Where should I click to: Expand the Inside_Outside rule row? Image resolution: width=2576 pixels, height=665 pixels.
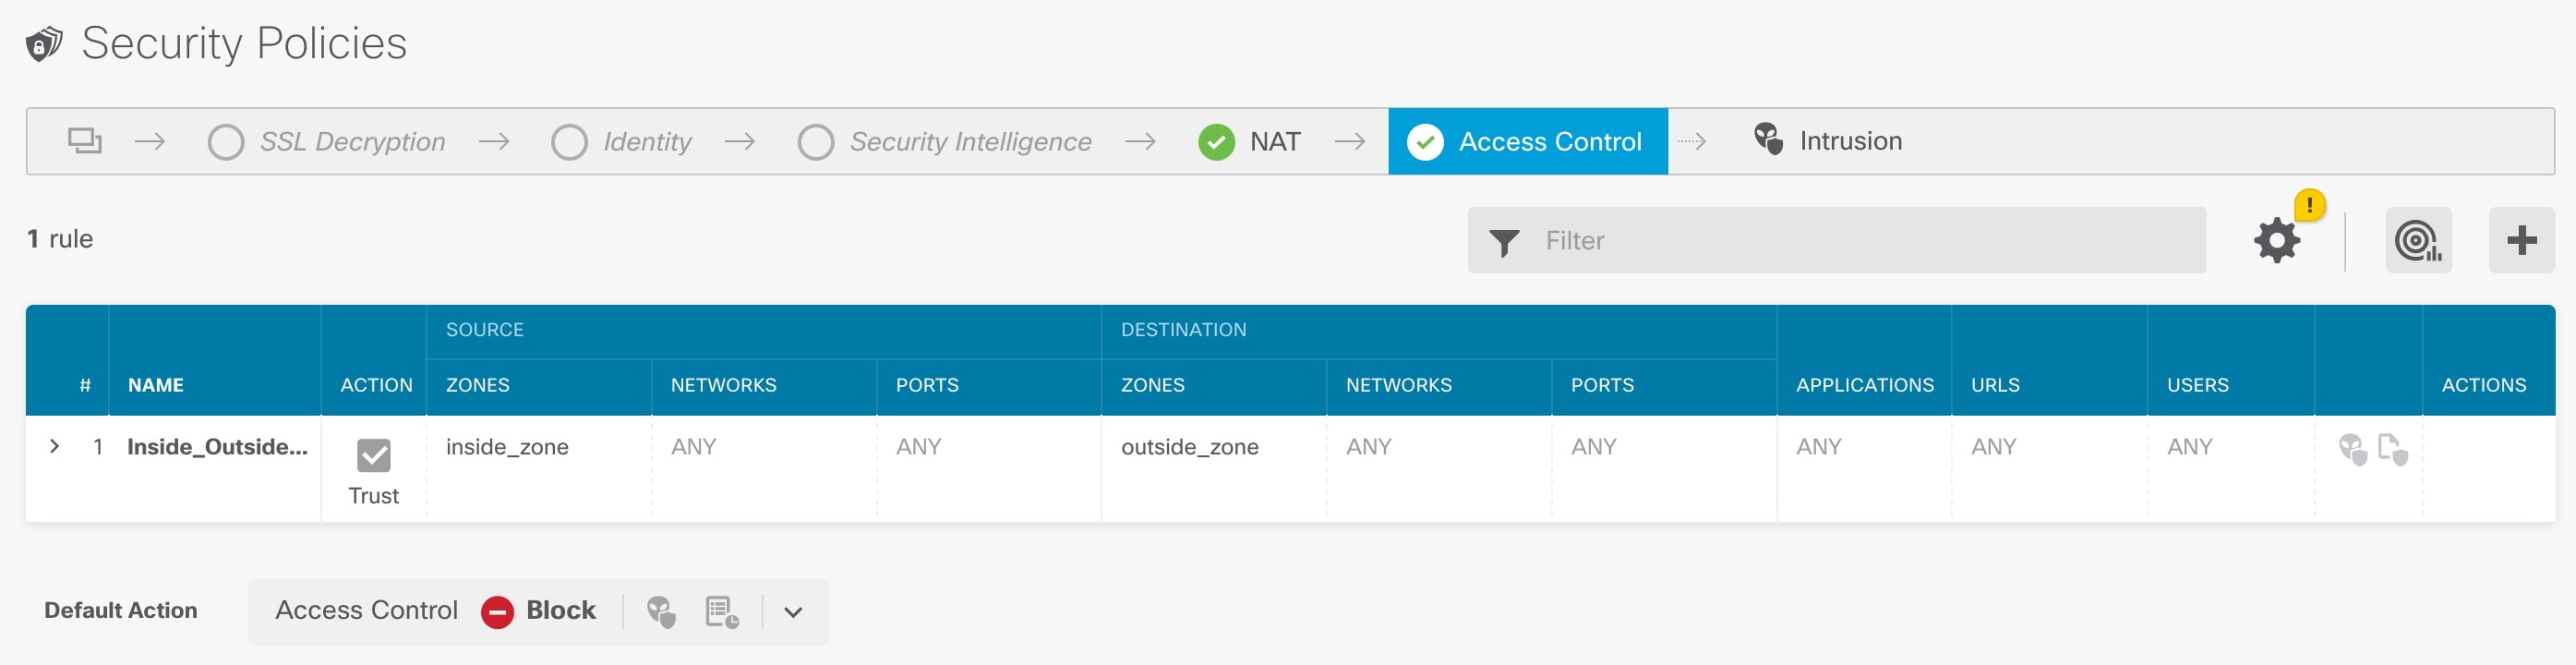coord(55,447)
